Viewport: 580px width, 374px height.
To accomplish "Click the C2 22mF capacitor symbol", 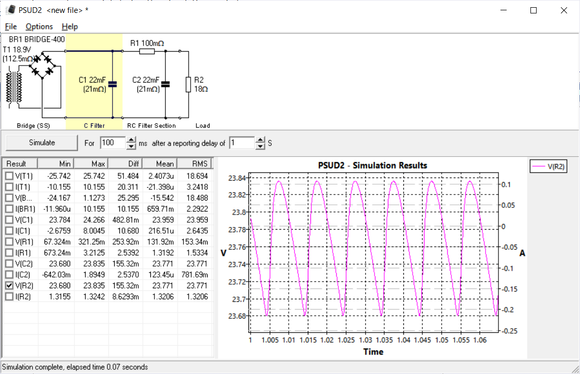I will (165, 84).
